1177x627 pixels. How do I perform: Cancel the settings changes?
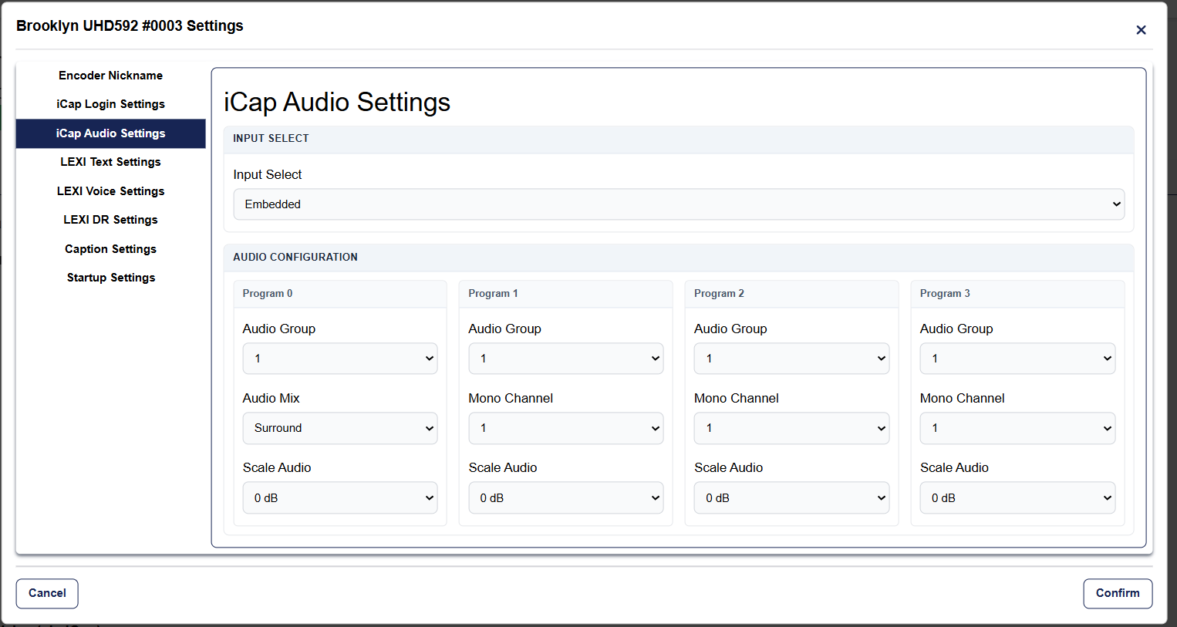coord(47,593)
